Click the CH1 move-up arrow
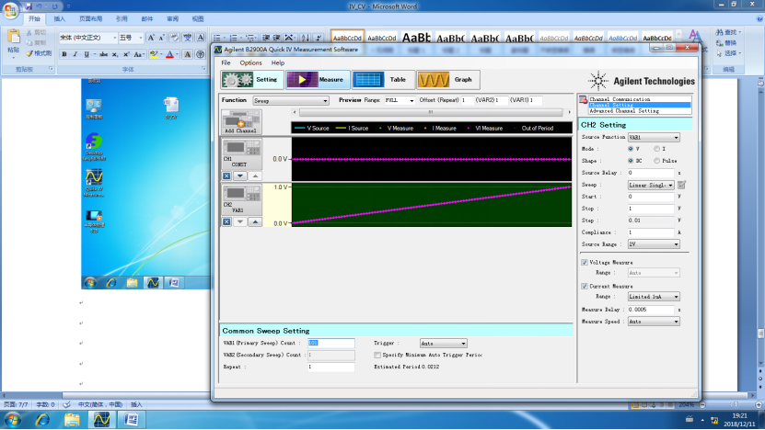Viewport: 765px width, 430px height. (255, 175)
